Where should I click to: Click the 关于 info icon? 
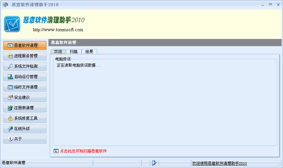tap(10, 139)
